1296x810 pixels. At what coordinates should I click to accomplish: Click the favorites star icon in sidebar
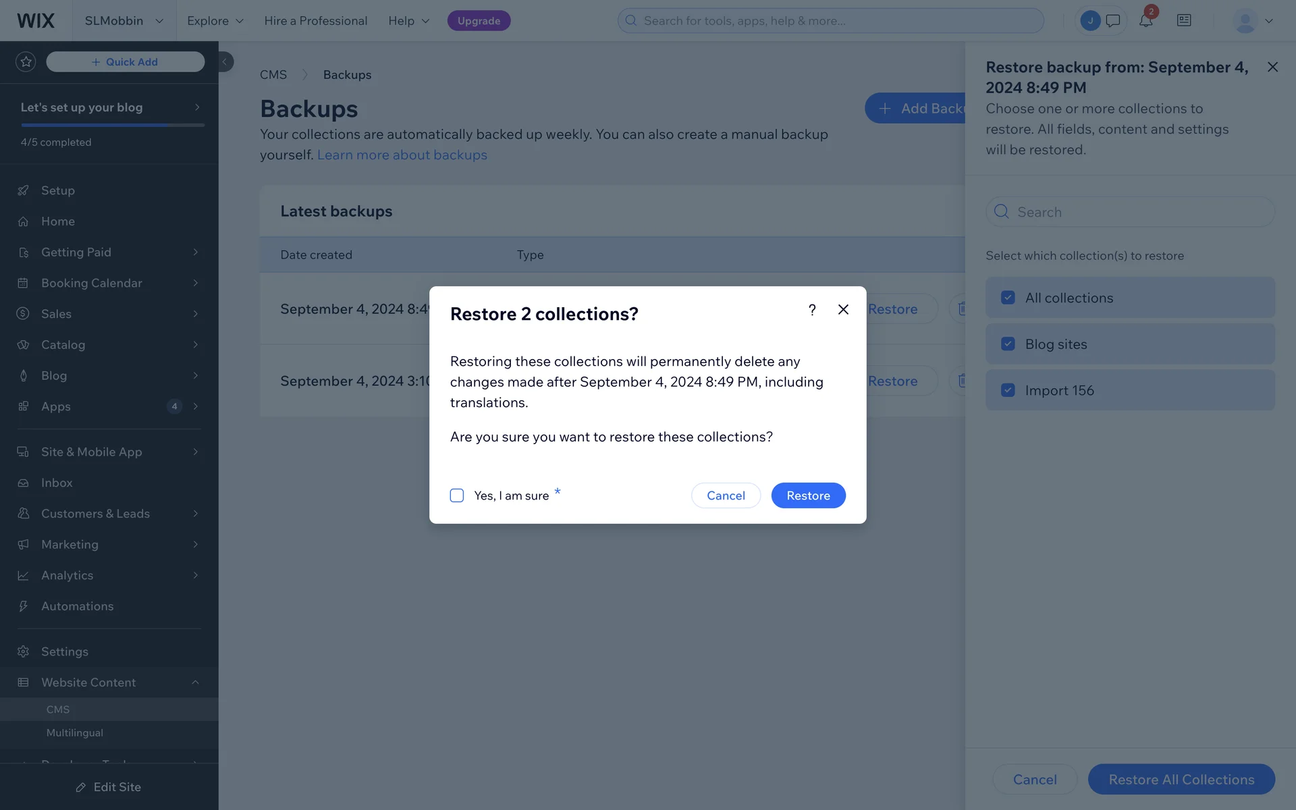pyautogui.click(x=26, y=62)
